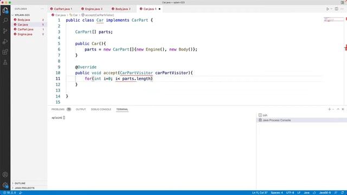Change language mode via Java status item

coord(306,193)
